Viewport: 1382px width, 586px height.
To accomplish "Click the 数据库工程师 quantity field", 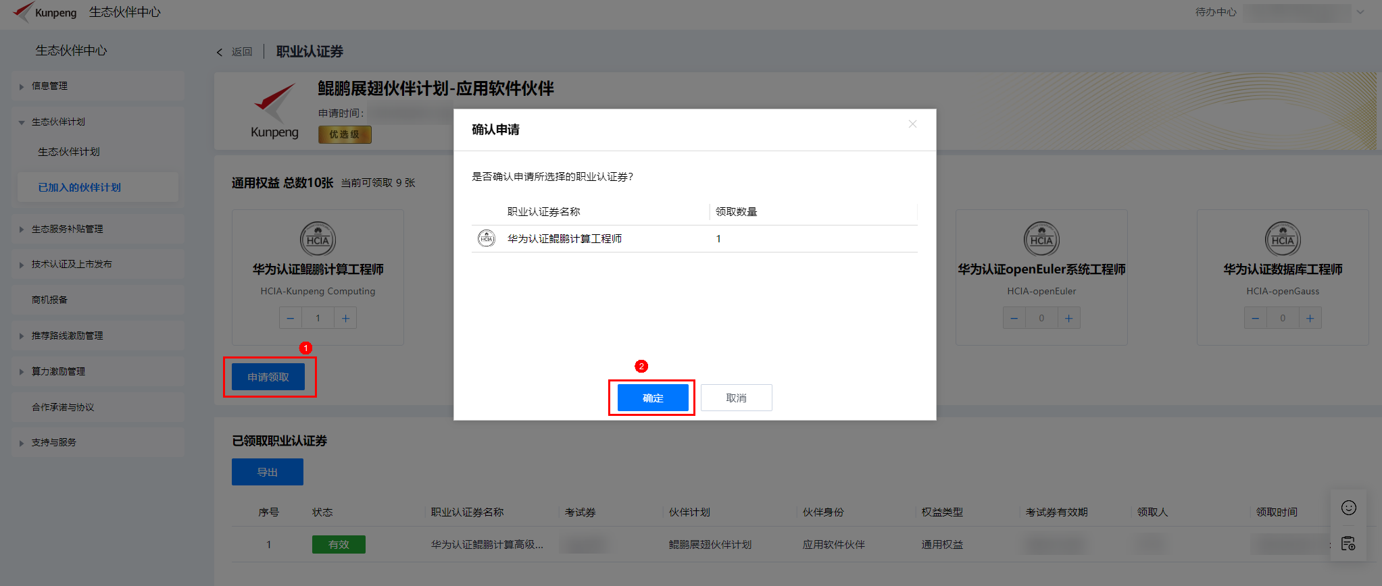I will point(1283,318).
